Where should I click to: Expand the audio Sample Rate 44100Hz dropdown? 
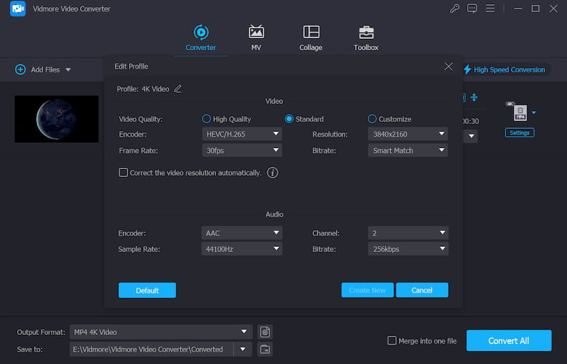pyautogui.click(x=242, y=249)
